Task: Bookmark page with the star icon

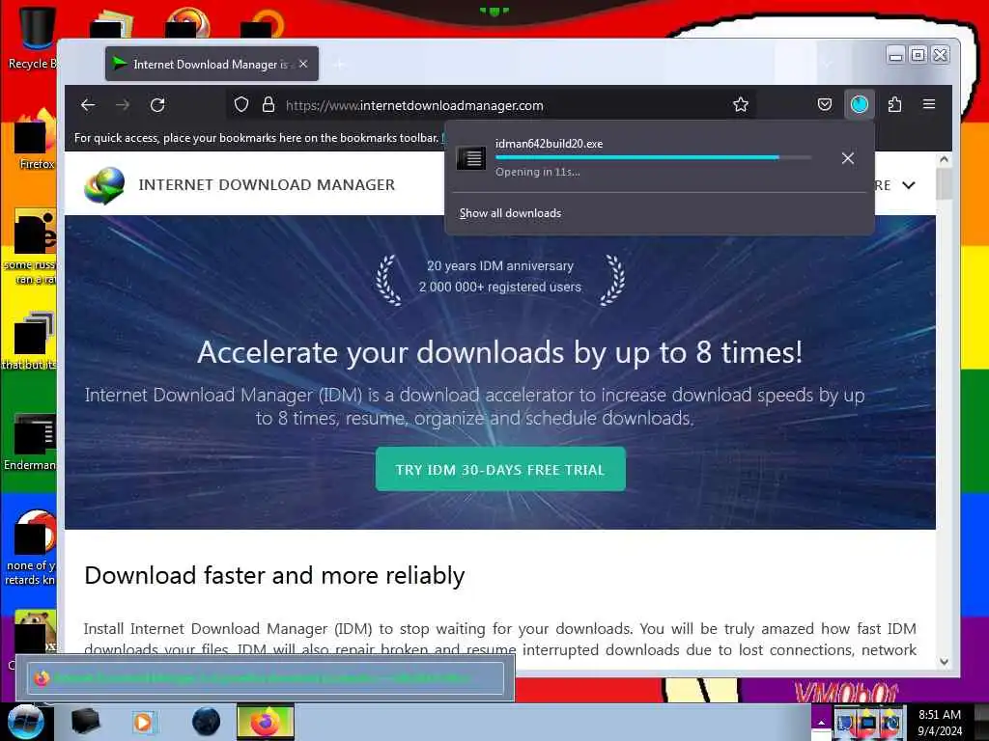Action: coord(741,104)
